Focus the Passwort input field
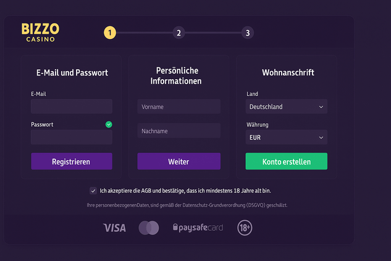Screen dimensions: 391x261 pos(72,137)
